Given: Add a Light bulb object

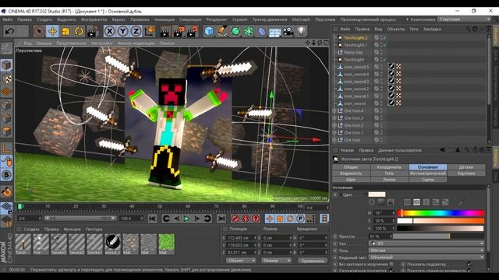Looking at the screenshot, I should [302, 31].
